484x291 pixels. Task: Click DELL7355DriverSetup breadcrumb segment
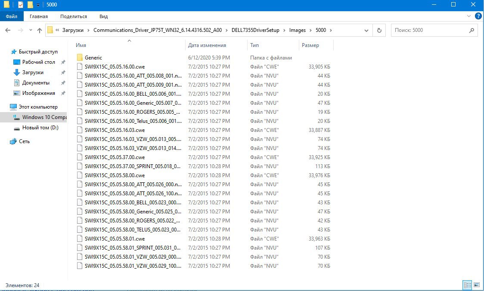pyautogui.click(x=255, y=30)
